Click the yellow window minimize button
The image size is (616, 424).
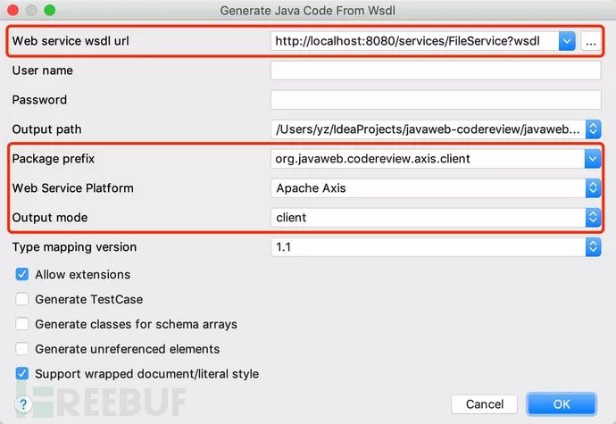pos(31,11)
